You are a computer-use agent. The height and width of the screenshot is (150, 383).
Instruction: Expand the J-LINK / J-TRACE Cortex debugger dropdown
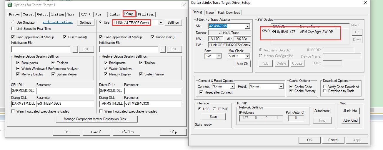pos(161,23)
